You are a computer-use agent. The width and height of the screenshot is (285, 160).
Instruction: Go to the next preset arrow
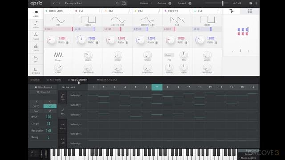click(59, 3)
